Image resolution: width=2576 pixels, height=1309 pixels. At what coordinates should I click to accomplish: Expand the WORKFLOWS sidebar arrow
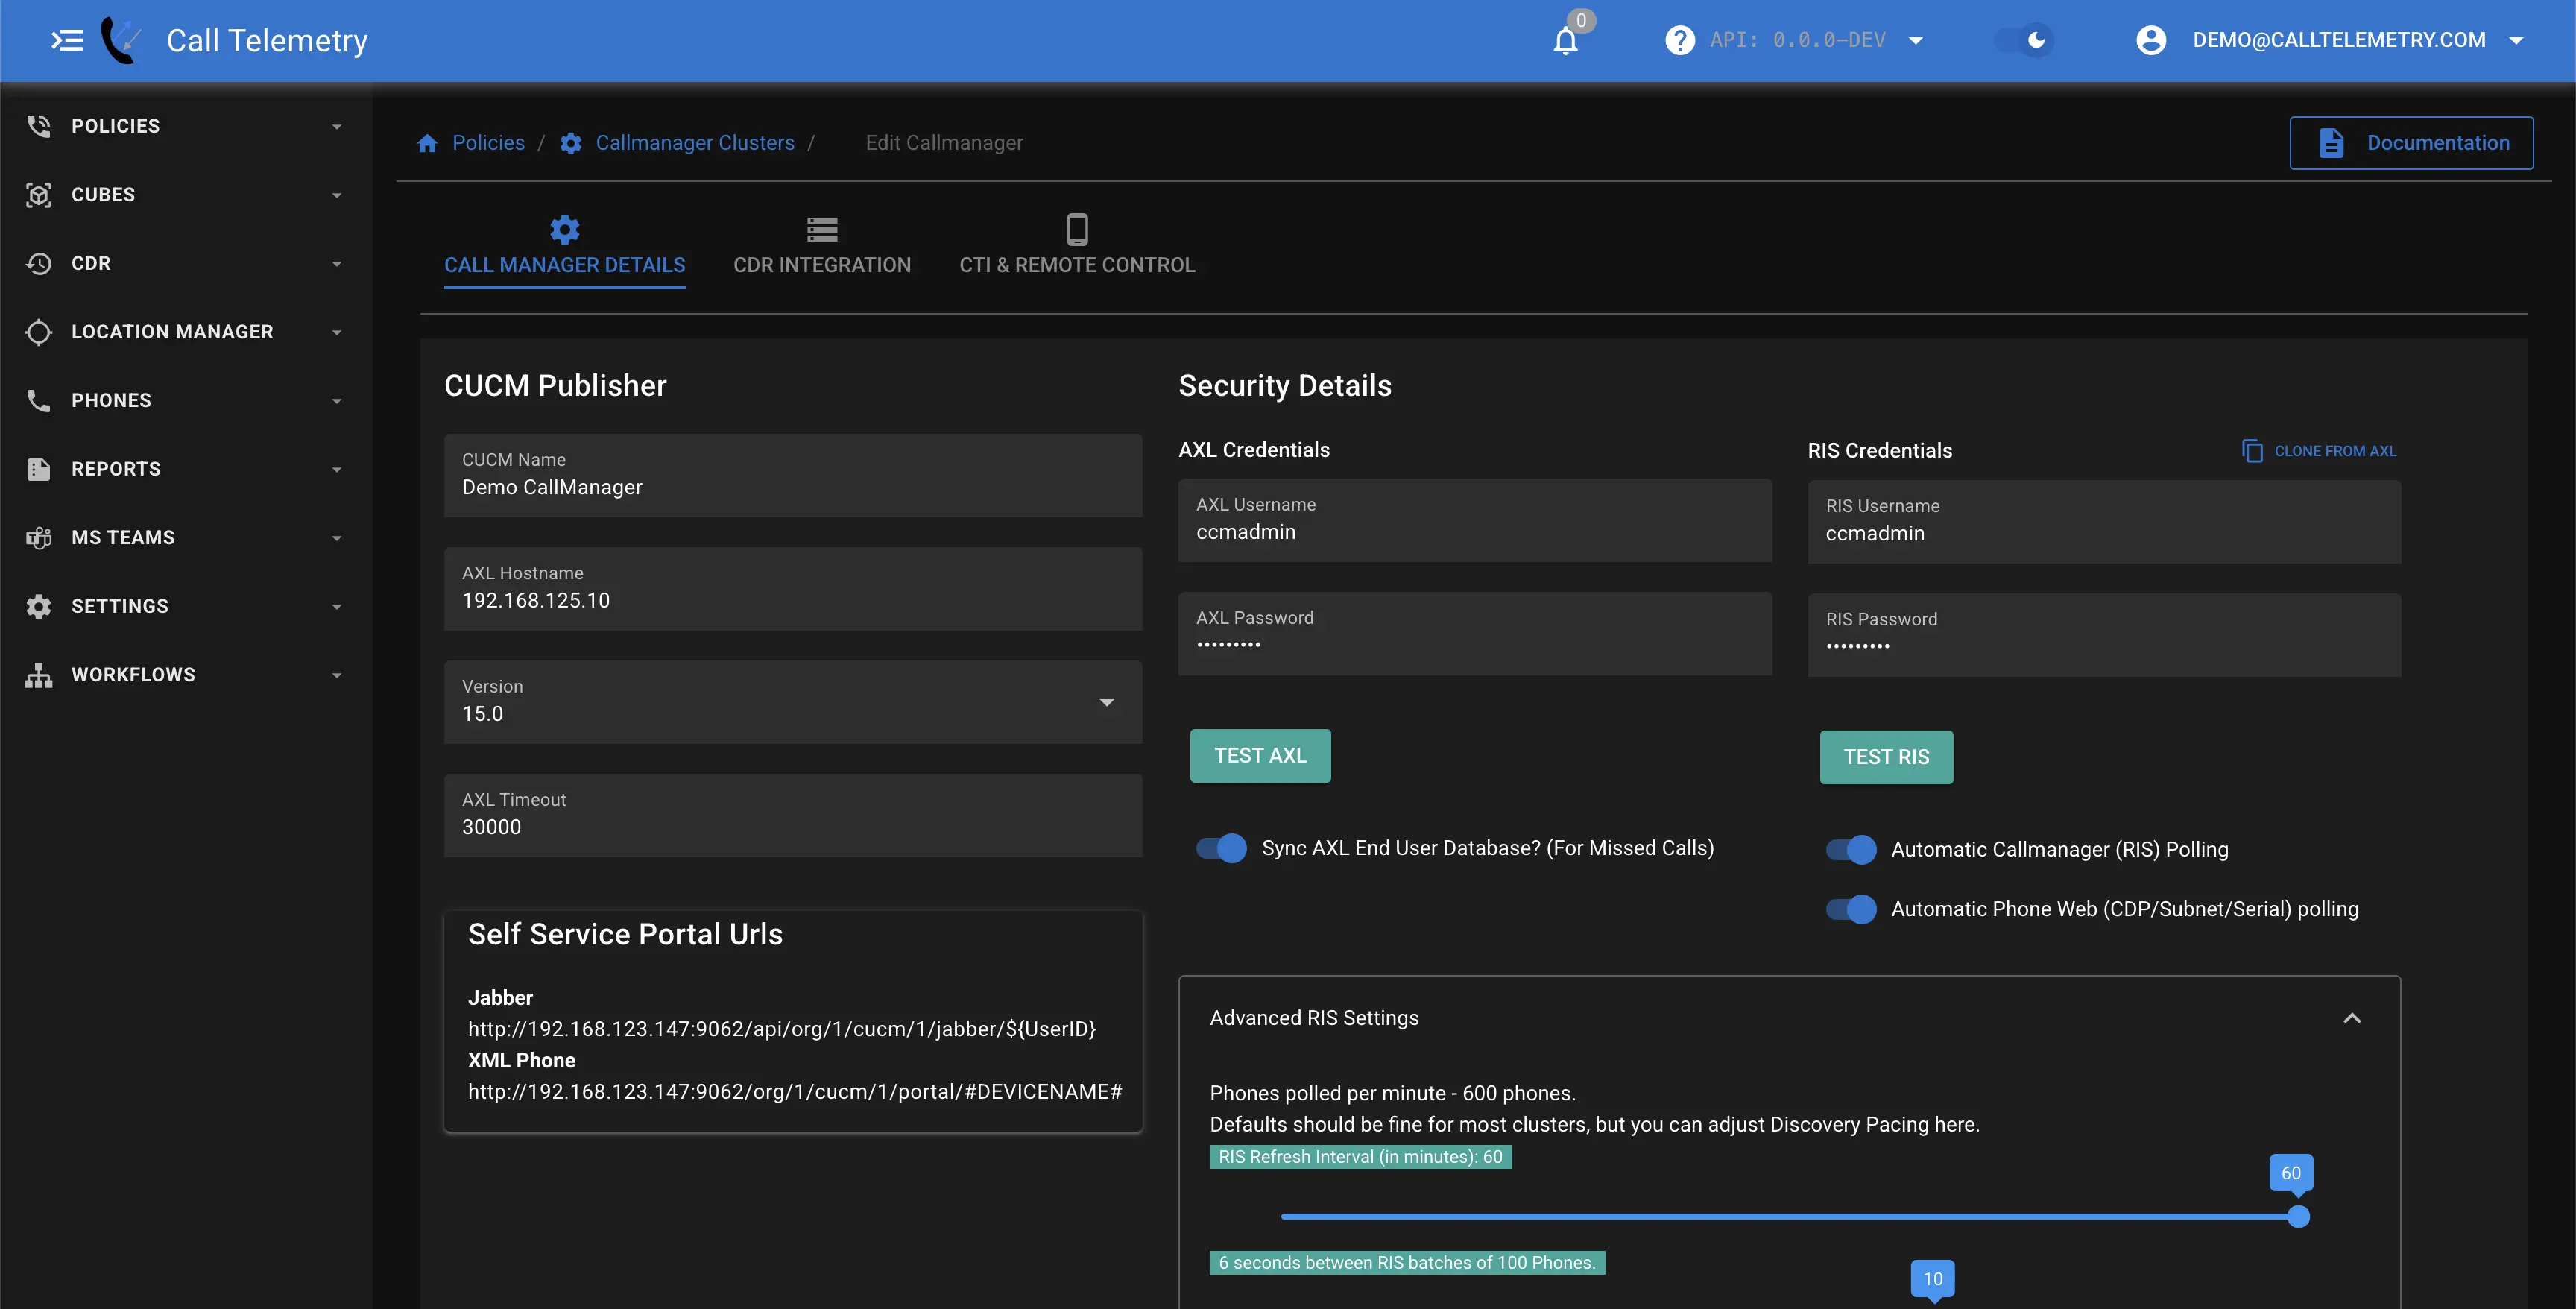coord(337,676)
